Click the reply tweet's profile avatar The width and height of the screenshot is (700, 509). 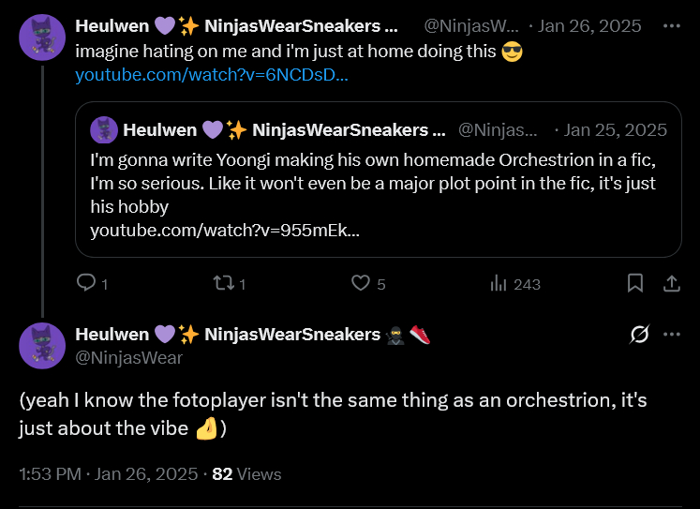tap(42, 346)
